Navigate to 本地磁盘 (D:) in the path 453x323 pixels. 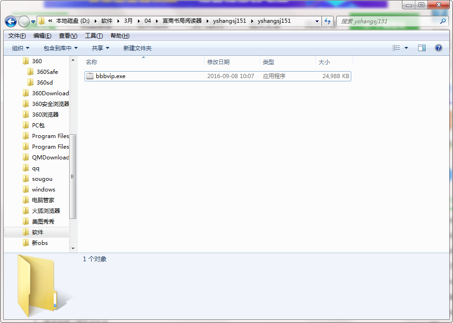(x=73, y=21)
